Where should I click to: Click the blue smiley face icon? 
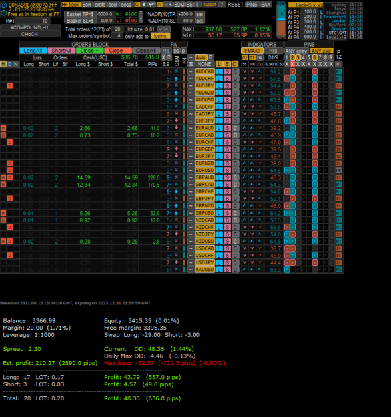[x=4, y=5]
